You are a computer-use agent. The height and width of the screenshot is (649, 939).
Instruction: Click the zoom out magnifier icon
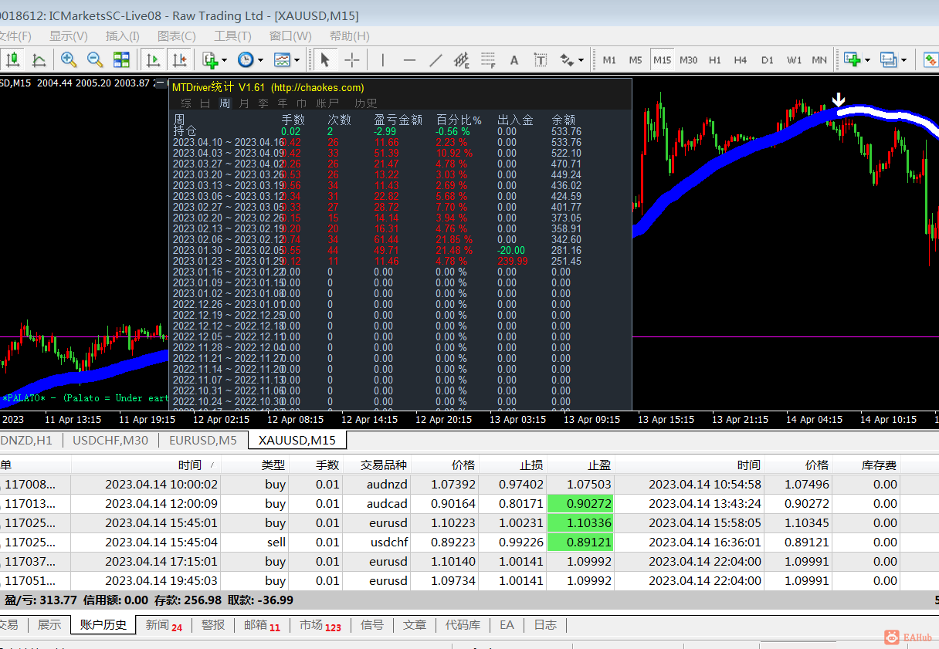(95, 59)
